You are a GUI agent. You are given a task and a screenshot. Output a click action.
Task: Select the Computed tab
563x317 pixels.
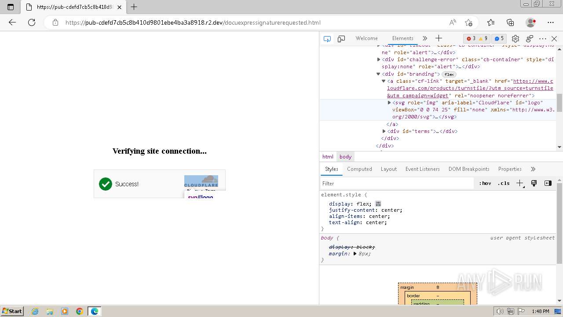pyautogui.click(x=359, y=169)
